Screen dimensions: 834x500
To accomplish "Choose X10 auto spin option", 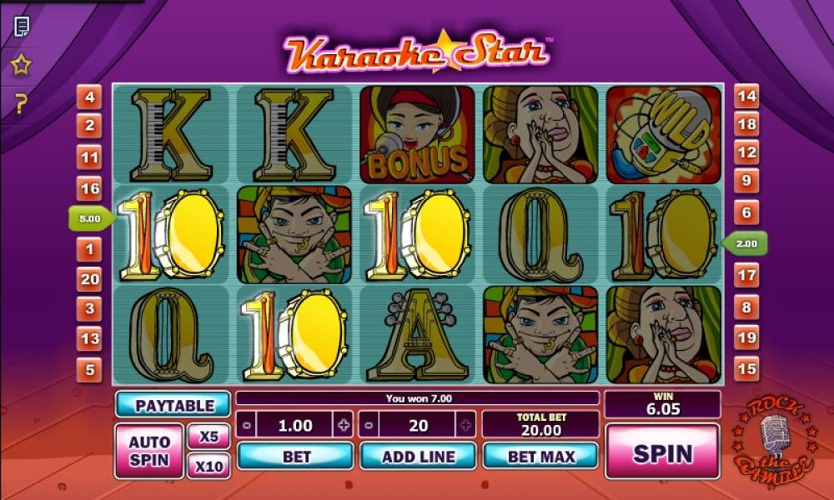I will 209,466.
